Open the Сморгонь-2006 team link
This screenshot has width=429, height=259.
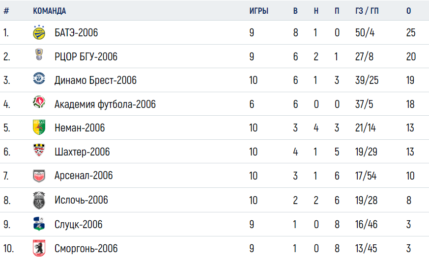86,248
